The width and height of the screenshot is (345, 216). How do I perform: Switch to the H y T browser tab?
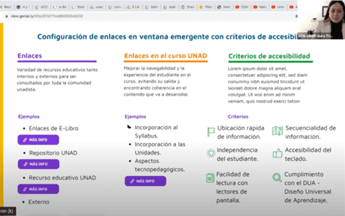tap(24, 7)
